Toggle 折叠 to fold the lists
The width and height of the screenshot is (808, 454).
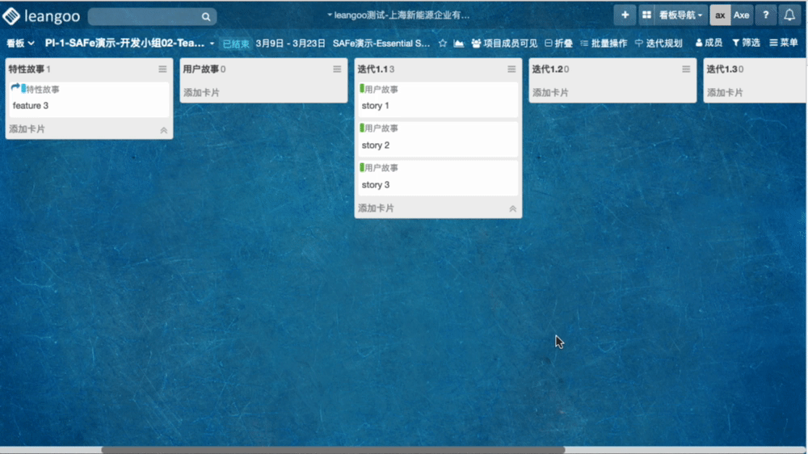pos(559,44)
